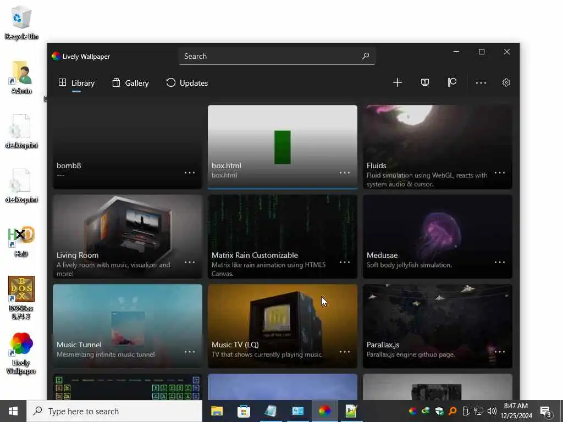Screen dimensions: 563x422
Task: Click the Windows Security tray shield icon
Action: coord(439,411)
